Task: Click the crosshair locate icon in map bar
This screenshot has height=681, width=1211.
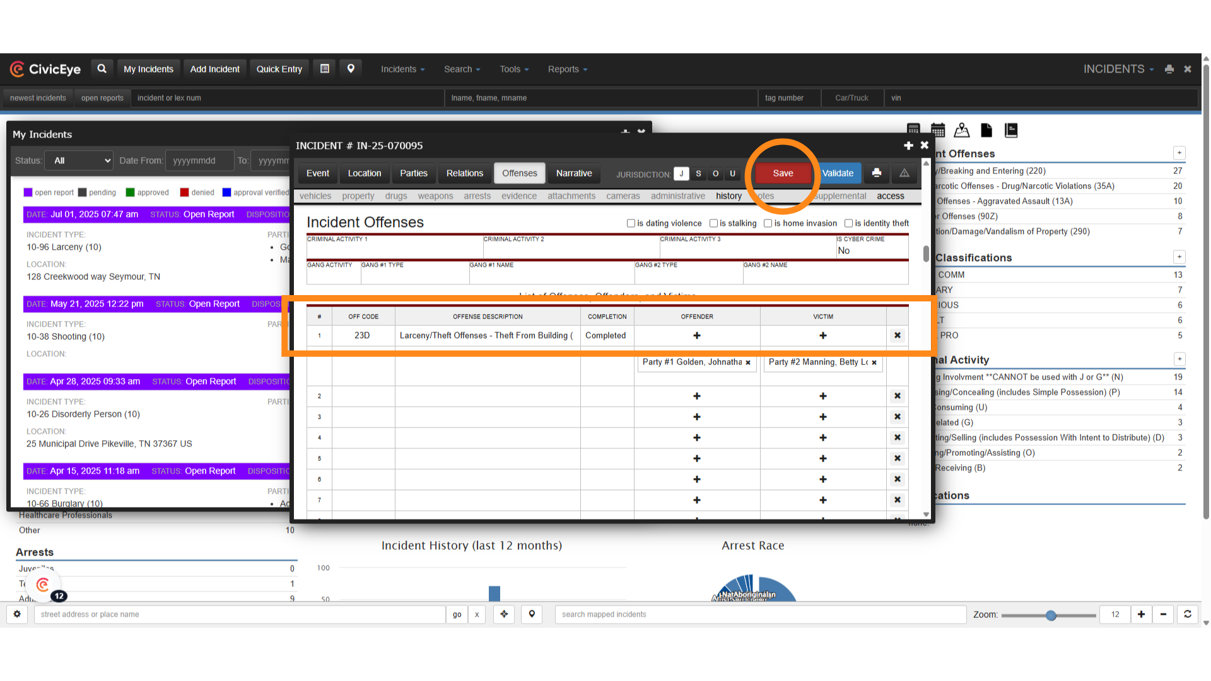Action: (x=504, y=614)
